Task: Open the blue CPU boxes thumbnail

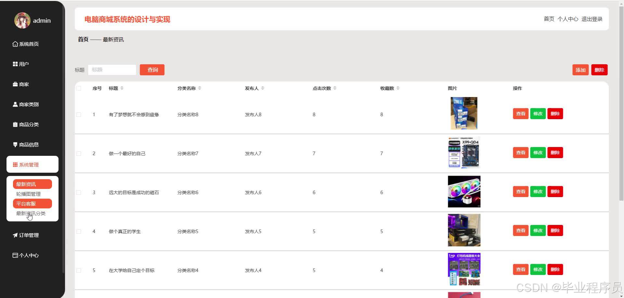Action: tap(464, 113)
